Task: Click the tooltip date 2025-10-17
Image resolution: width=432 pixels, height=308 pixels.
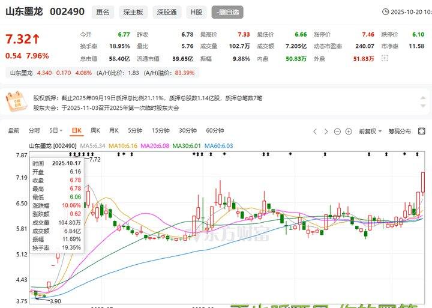Action: tap(67, 163)
